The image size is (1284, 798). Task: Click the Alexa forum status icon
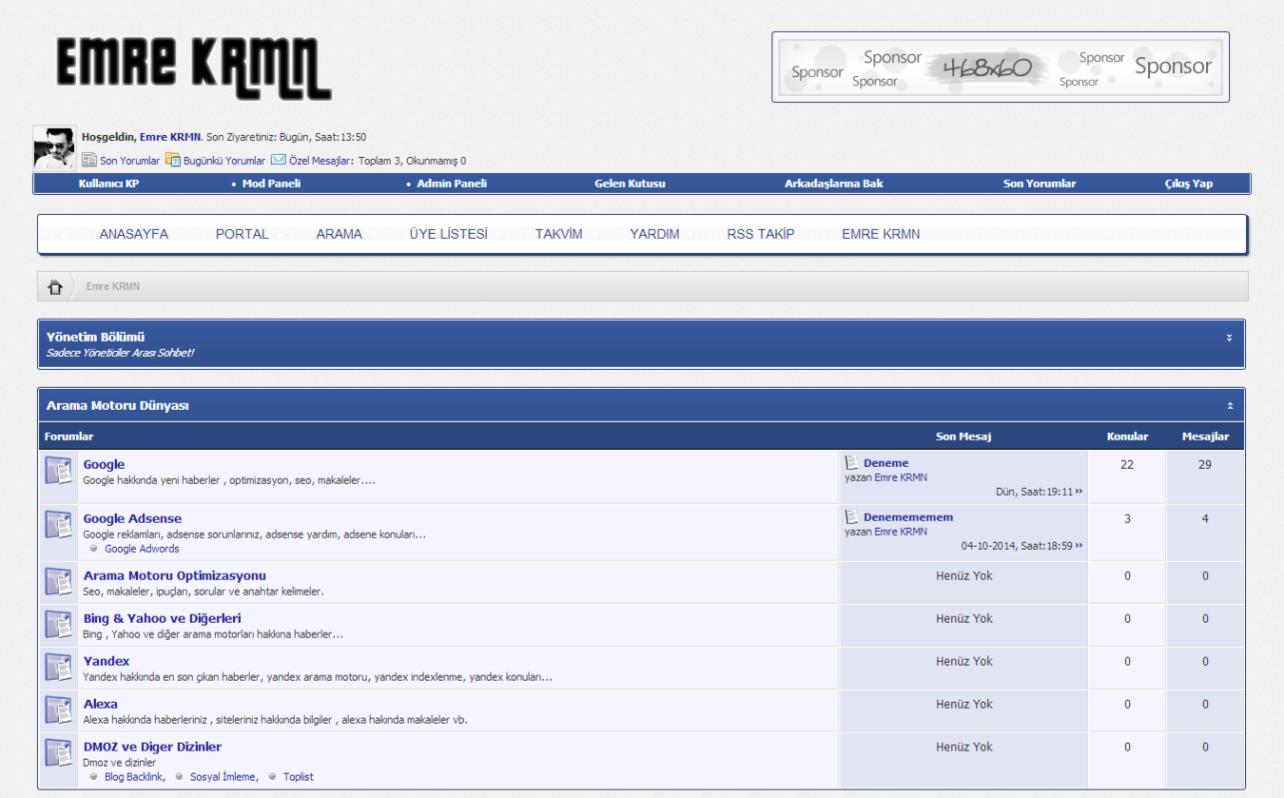[x=59, y=710]
